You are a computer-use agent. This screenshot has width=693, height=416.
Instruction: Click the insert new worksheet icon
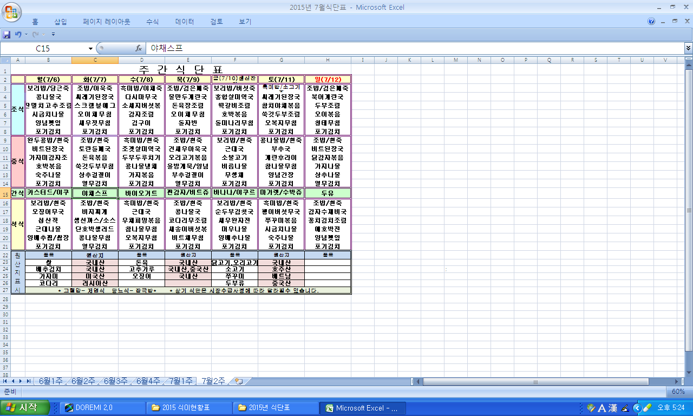[239, 381]
